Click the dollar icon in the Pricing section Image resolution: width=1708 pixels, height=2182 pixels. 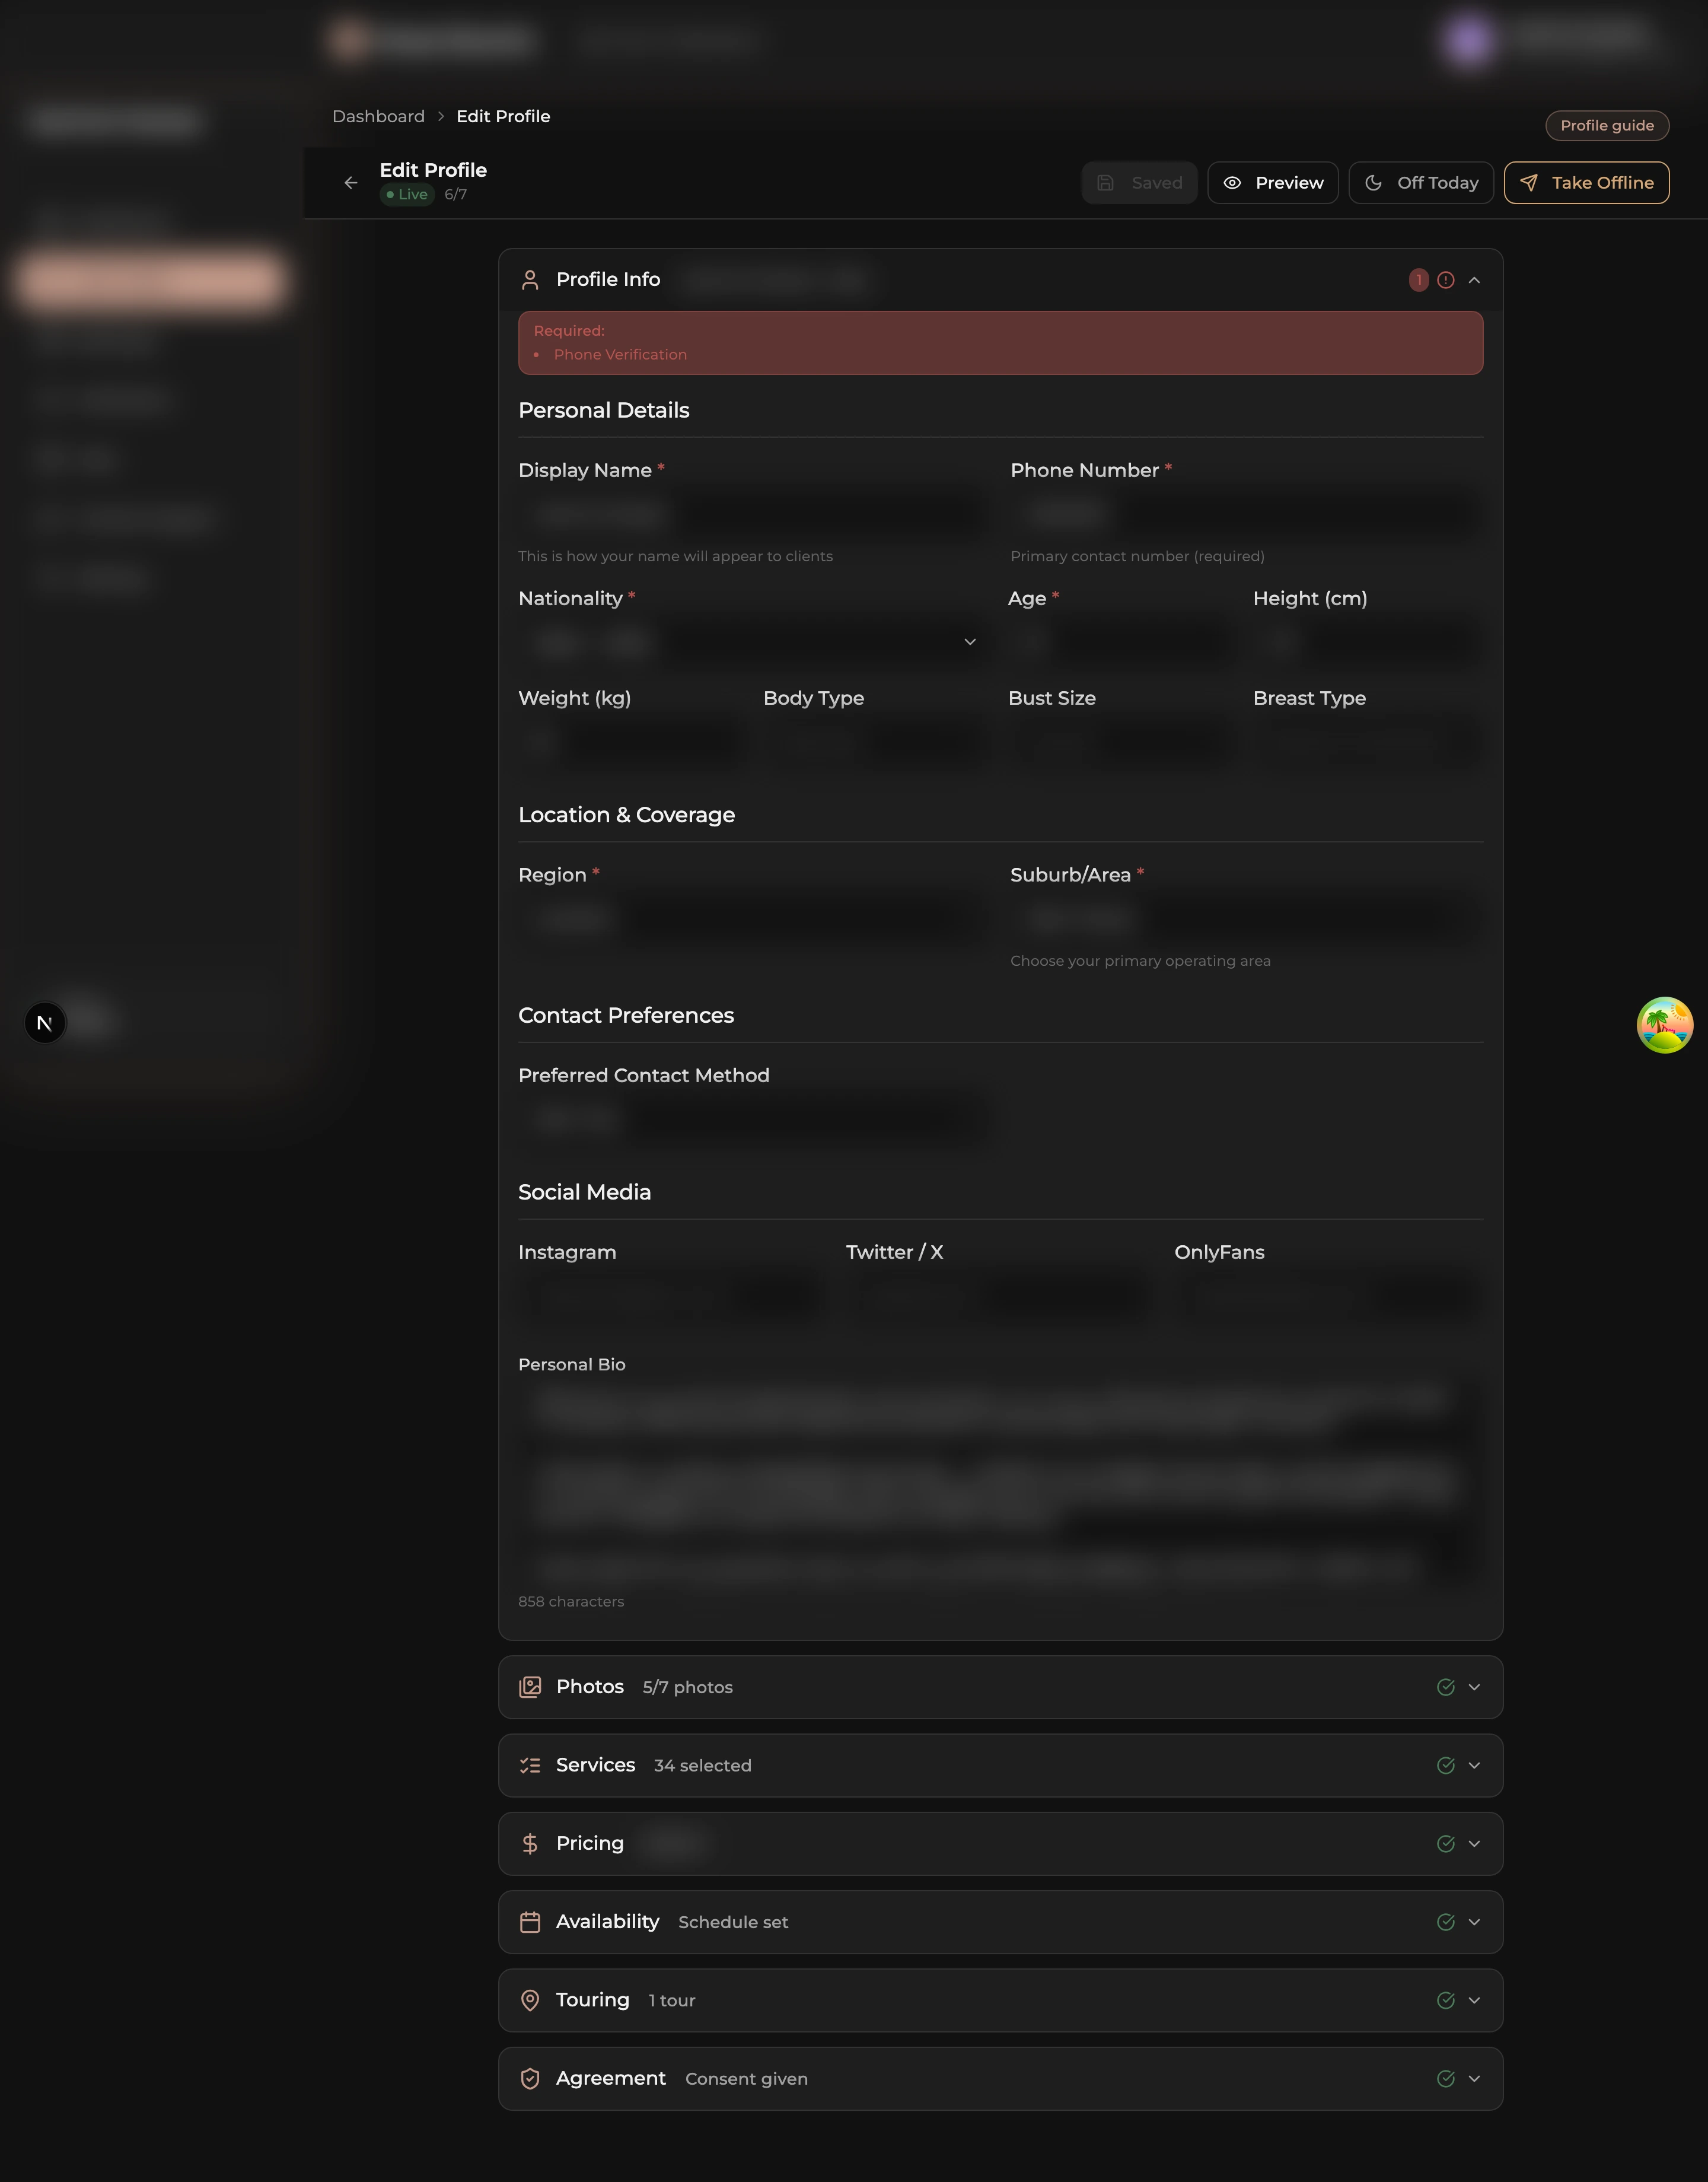click(x=530, y=1843)
